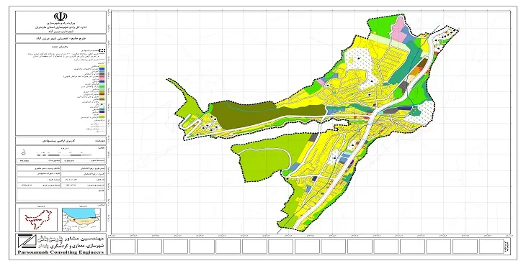Select the gray swatch in the legend
The width and height of the screenshot is (526, 266).
[x=102, y=74]
